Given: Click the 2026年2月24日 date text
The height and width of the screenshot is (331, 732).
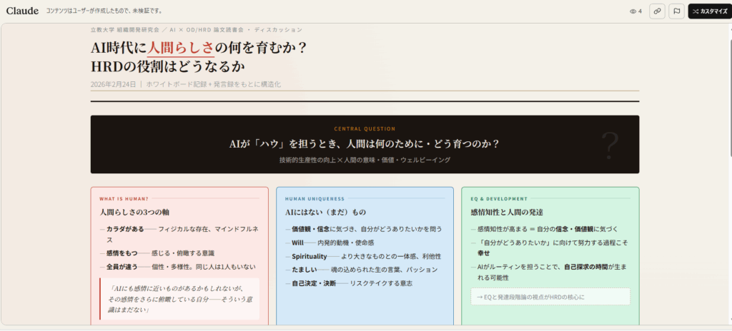Looking at the screenshot, I should (x=113, y=84).
